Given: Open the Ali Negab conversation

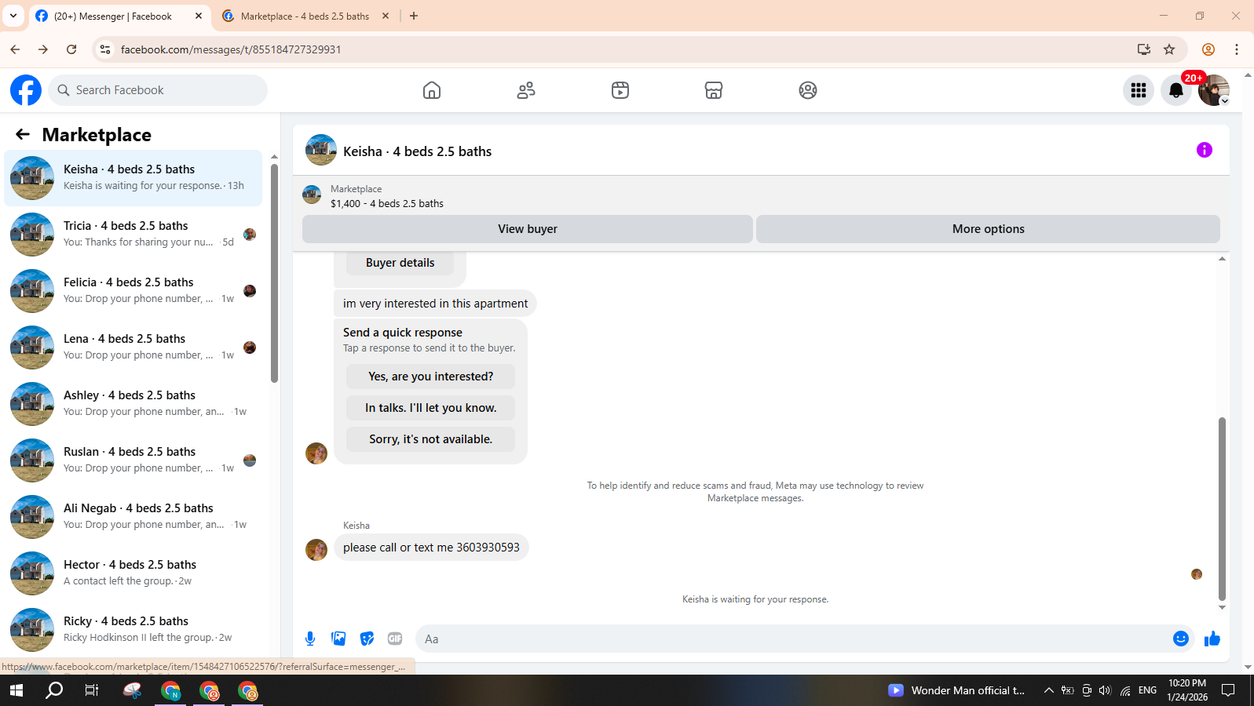Looking at the screenshot, I should (133, 517).
